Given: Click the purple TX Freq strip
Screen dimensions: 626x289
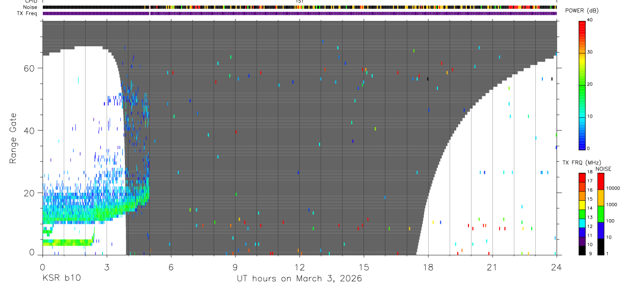Looking at the screenshot, I should 299,13.
